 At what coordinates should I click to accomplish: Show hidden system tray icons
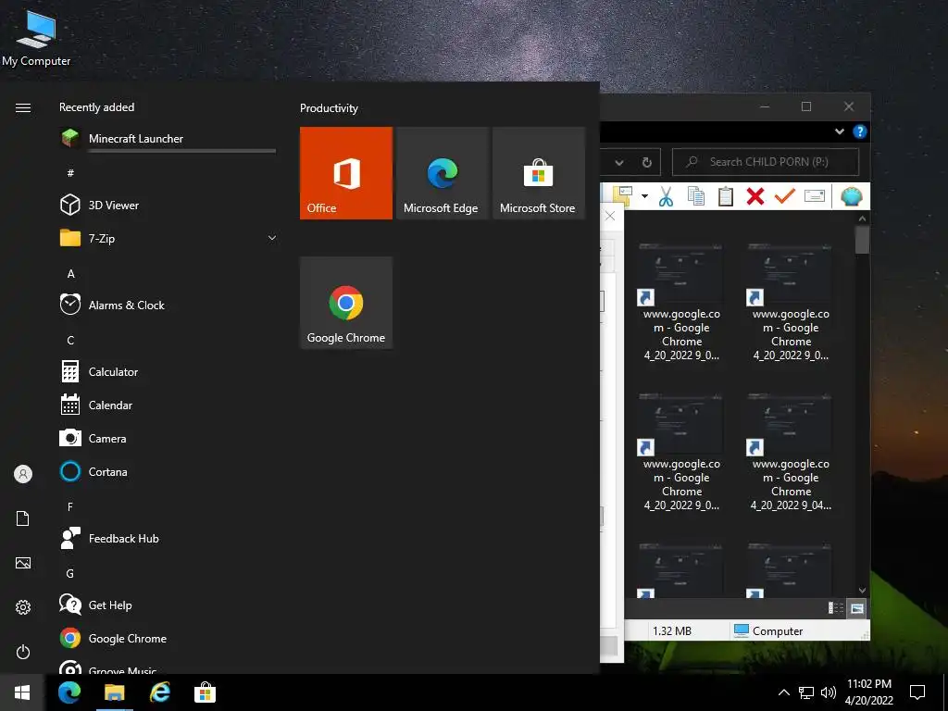[783, 692]
